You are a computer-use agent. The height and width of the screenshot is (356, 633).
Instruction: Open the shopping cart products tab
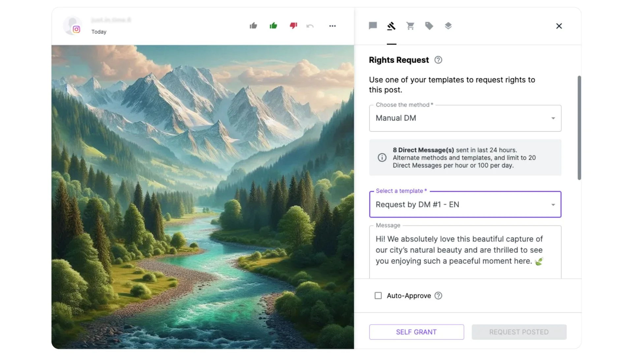point(410,26)
